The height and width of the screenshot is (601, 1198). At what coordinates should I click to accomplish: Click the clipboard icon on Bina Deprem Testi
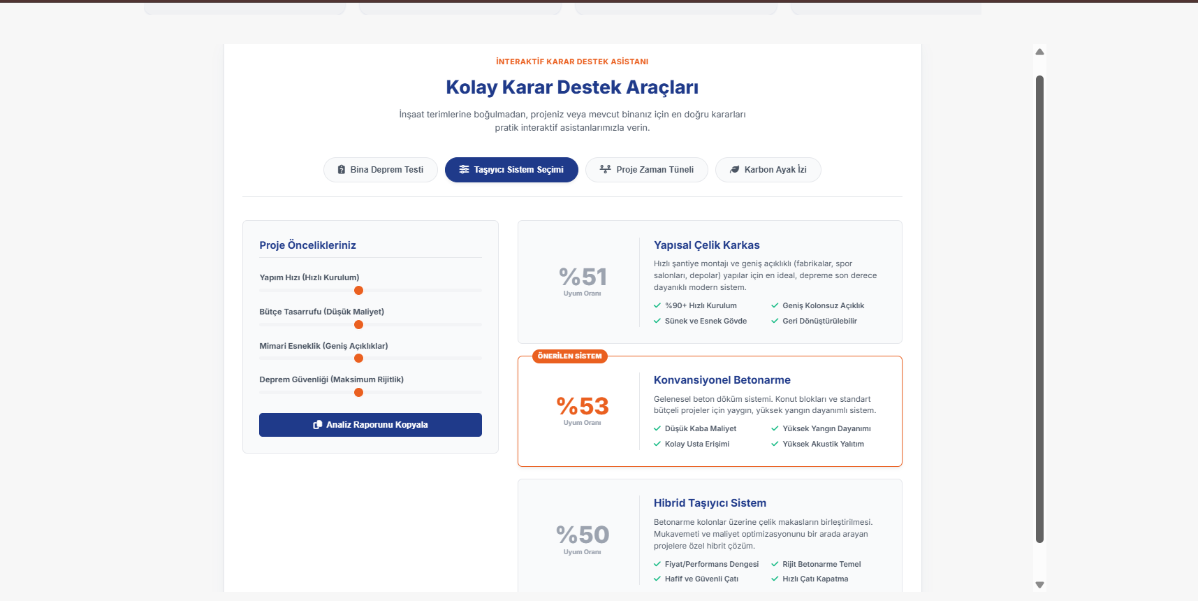click(342, 170)
